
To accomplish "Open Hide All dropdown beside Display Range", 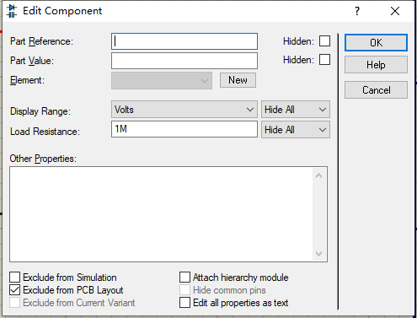I will point(296,110).
